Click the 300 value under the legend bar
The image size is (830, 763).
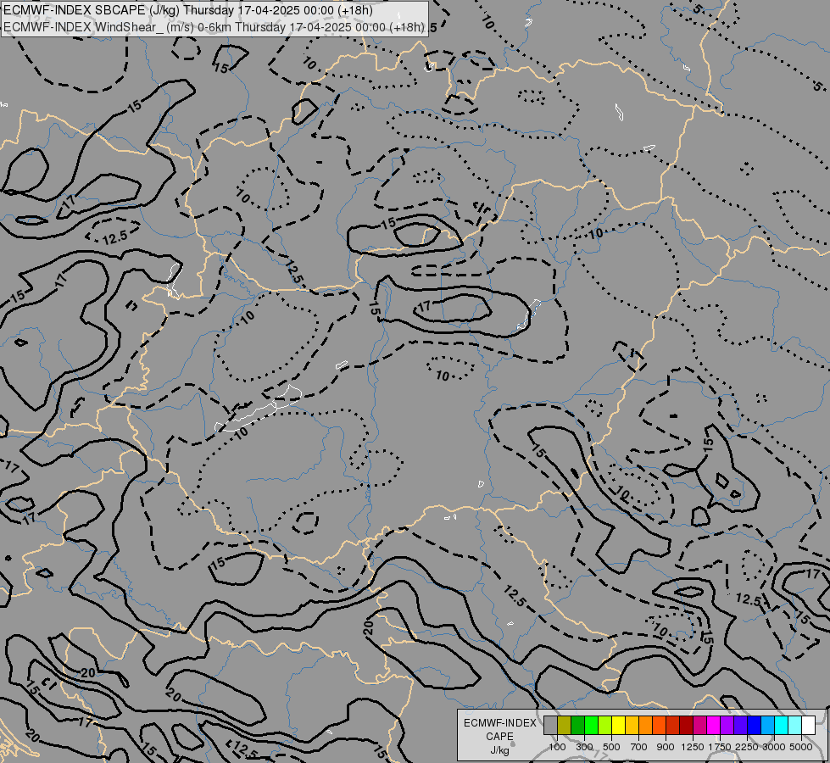[584, 747]
